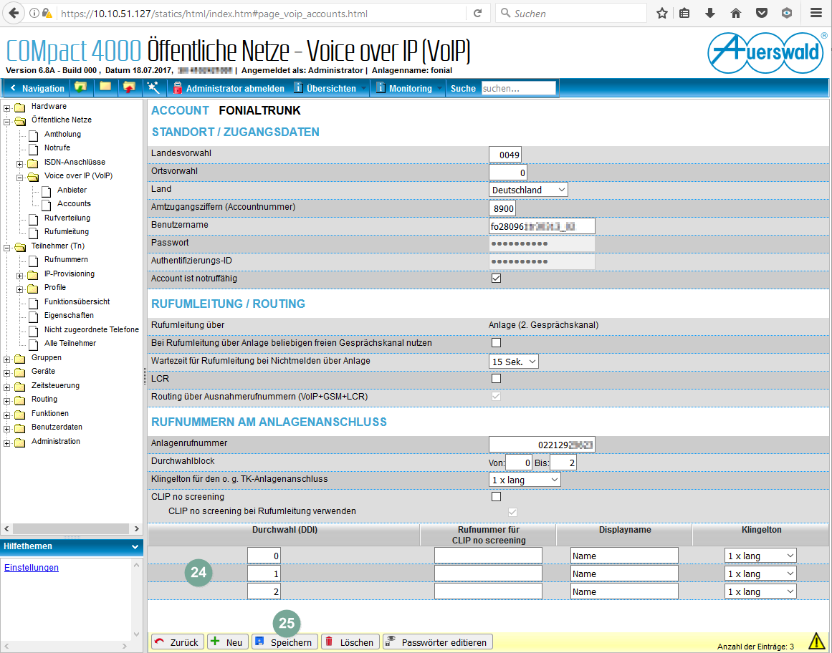
Task: Open the Wartezeit 15 Sek. dropdown
Action: [x=514, y=362]
